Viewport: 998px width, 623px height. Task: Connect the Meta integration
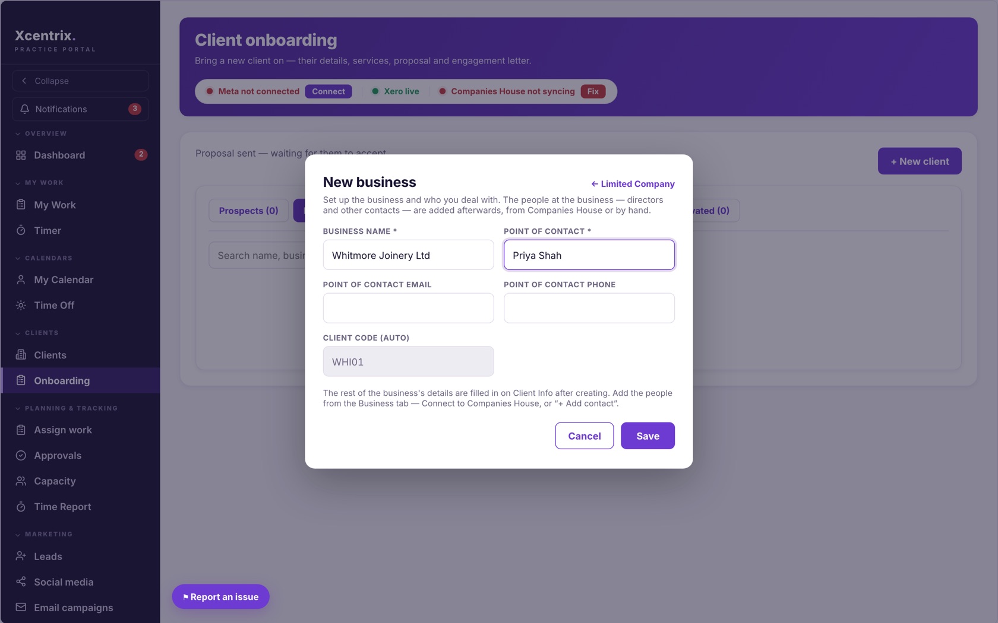pyautogui.click(x=329, y=91)
